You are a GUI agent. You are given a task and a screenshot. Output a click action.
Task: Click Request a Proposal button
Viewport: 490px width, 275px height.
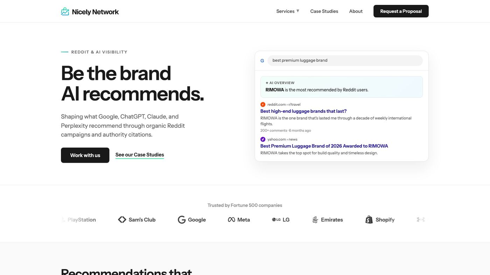pyautogui.click(x=401, y=11)
